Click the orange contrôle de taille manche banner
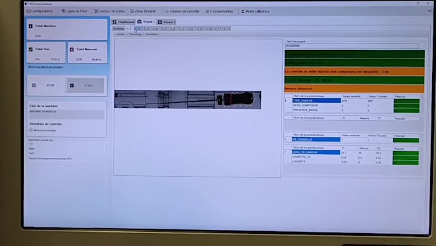This screenshot has height=246, width=436. pos(354,71)
